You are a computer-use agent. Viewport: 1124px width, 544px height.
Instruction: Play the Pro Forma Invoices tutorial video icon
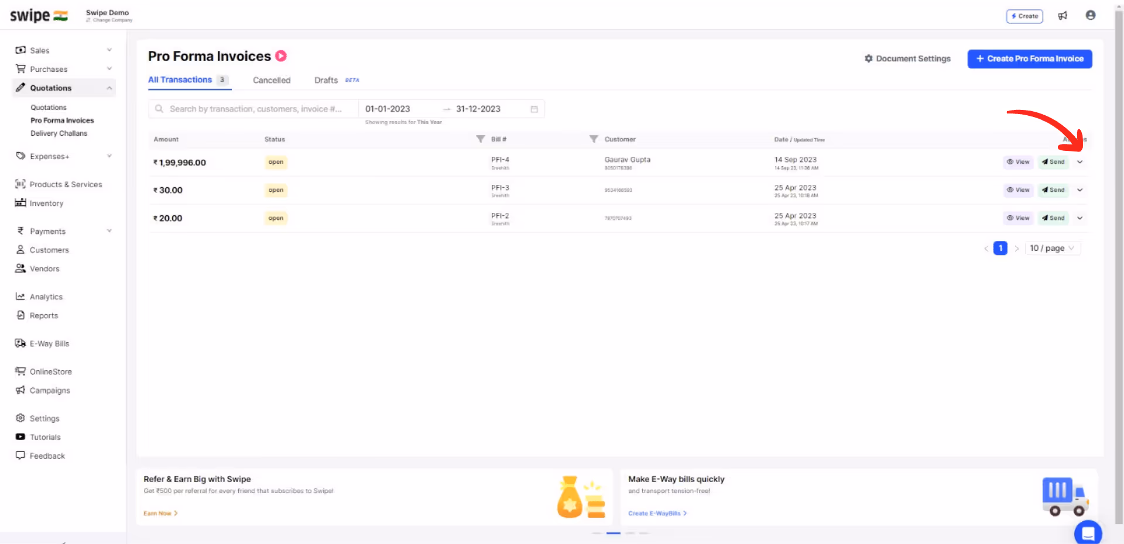(281, 56)
